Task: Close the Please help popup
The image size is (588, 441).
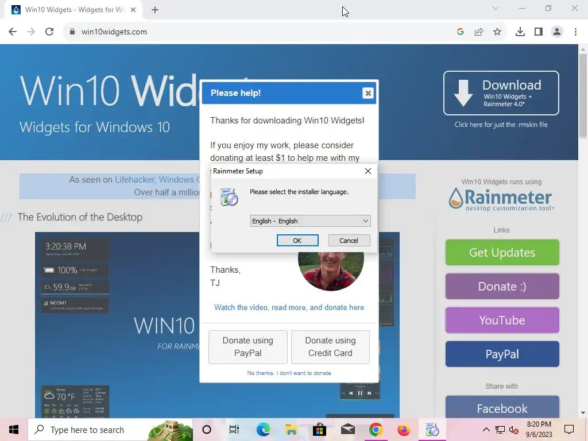Action: pyautogui.click(x=368, y=93)
